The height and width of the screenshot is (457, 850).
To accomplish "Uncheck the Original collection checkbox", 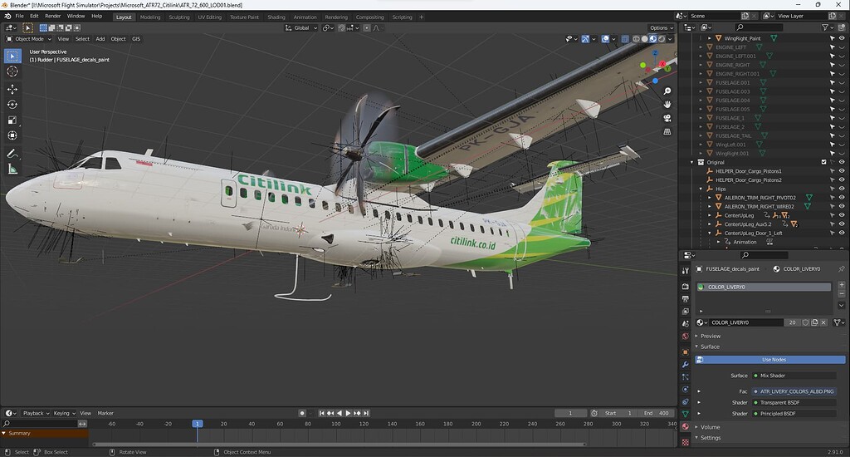I will tap(824, 162).
